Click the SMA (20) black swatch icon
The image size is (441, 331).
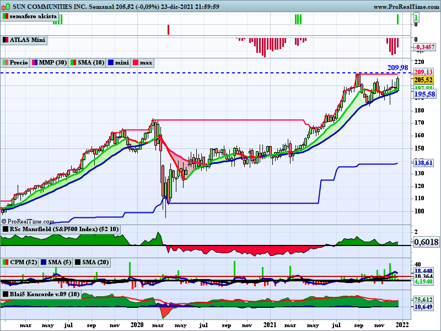(x=77, y=263)
